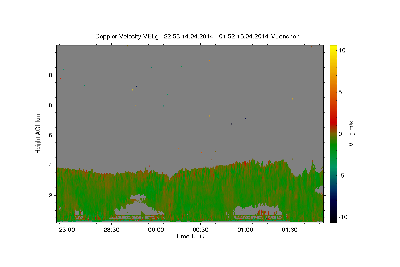Click the 23:30 time axis label
The height and width of the screenshot is (267, 400).
coord(112,230)
